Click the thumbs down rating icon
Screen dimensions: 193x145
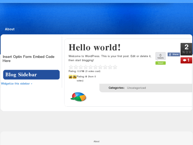(75, 77)
